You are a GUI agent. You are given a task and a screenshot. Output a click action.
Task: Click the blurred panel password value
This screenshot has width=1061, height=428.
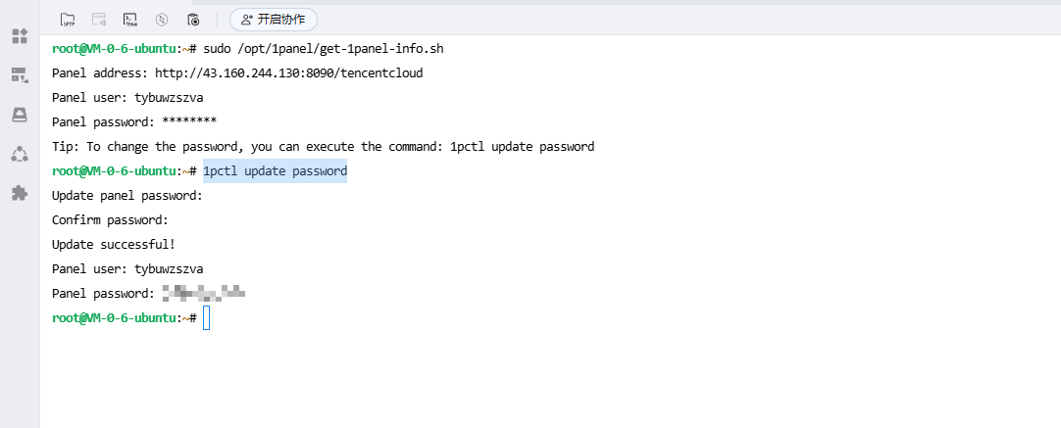[x=203, y=293]
